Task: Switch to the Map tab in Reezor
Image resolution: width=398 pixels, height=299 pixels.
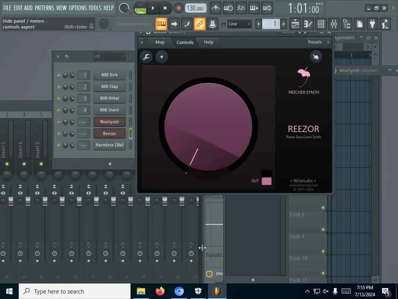Action: click(x=160, y=42)
